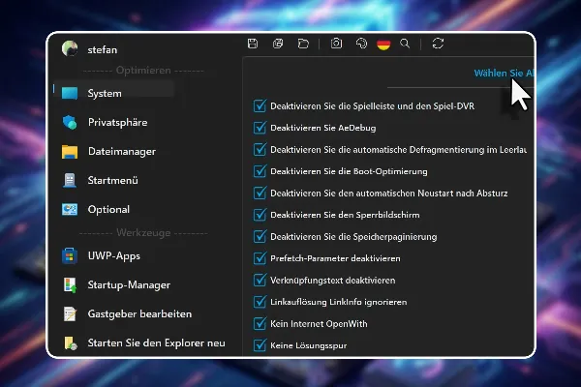Click the UWP-Apps store icon
581x387 pixels.
pos(70,255)
